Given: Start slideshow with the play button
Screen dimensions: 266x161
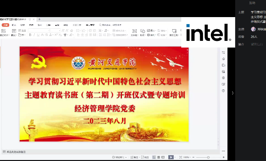Looking at the screenshot, I should pos(171,157).
